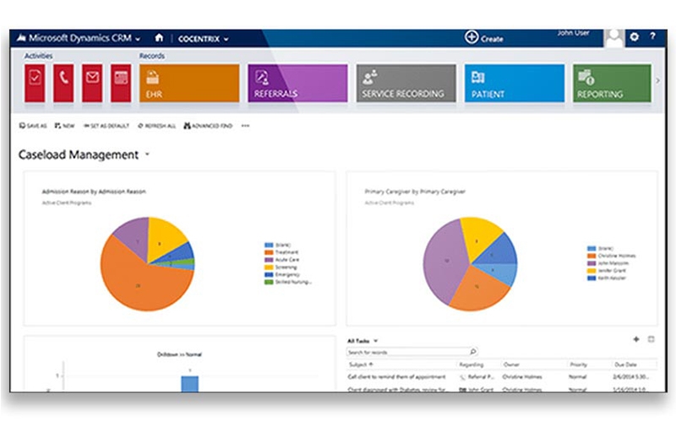Open the Appointment calendar activity tile
This screenshot has width=676, height=422.
pyautogui.click(x=121, y=83)
